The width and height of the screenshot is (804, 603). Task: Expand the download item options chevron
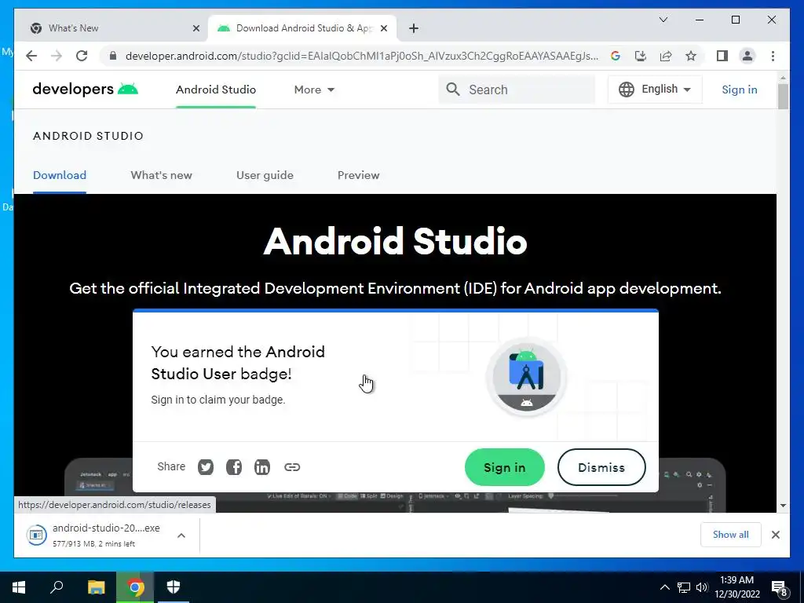181,535
